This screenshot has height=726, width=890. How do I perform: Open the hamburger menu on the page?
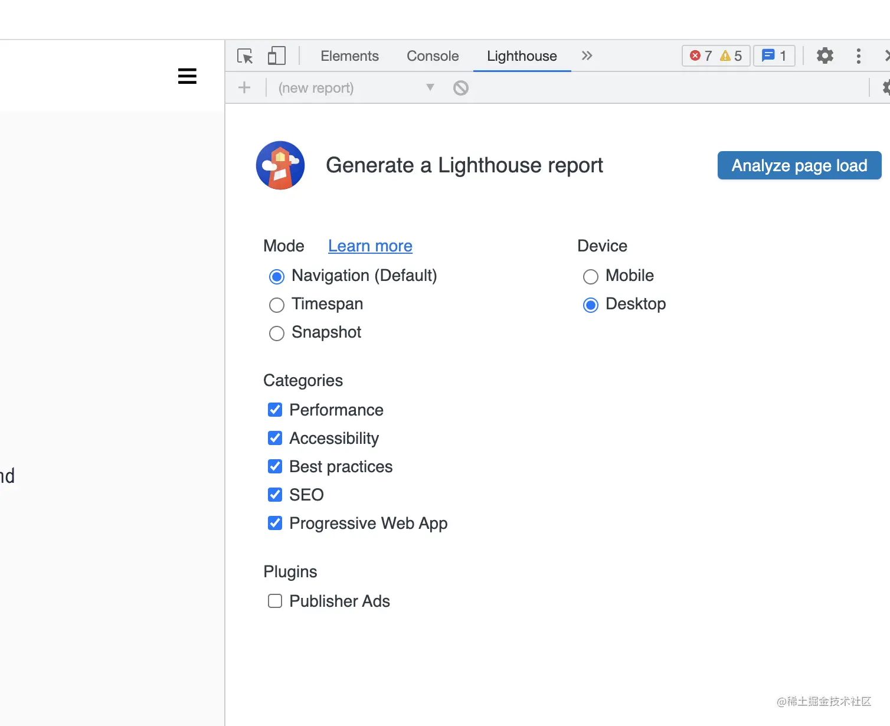point(187,76)
